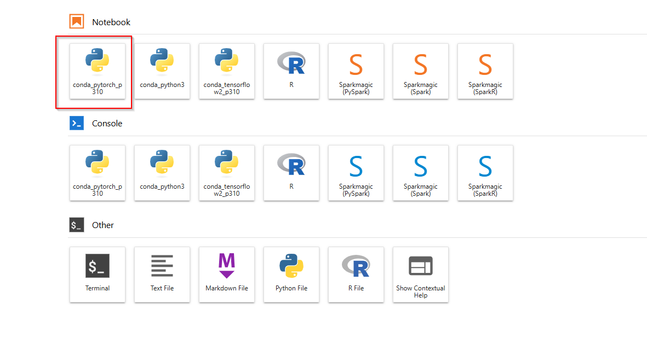Create a new Text File
The height and width of the screenshot is (344, 647).
click(162, 275)
